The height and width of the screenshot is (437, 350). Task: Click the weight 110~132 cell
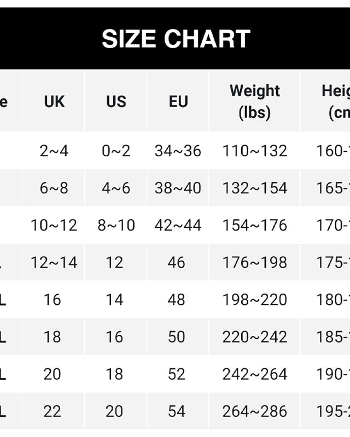click(x=254, y=151)
